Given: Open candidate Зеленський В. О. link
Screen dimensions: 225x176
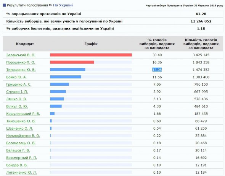Looking at the screenshot, I should (21, 55).
